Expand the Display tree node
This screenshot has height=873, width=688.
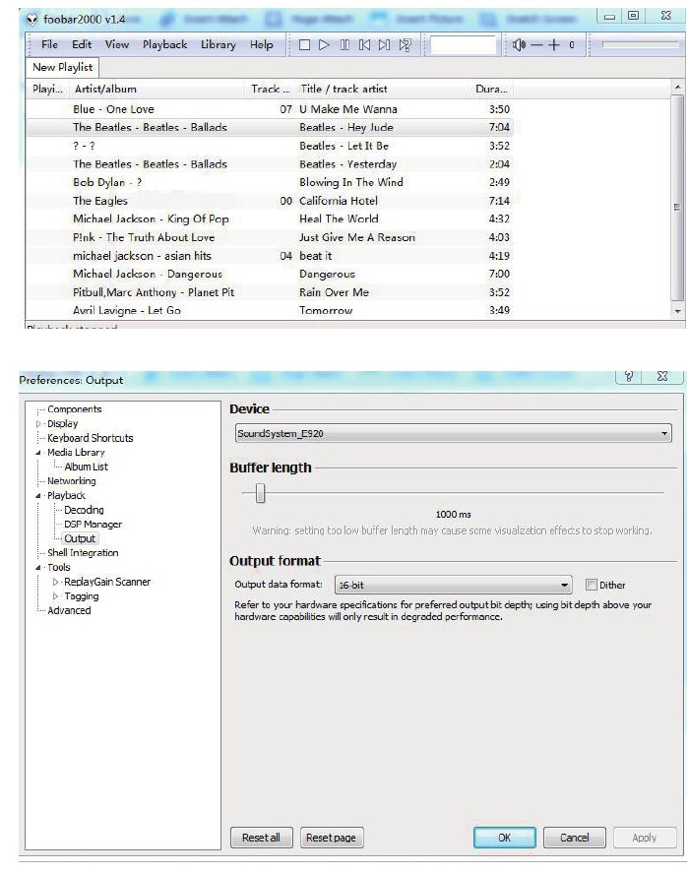(38, 423)
